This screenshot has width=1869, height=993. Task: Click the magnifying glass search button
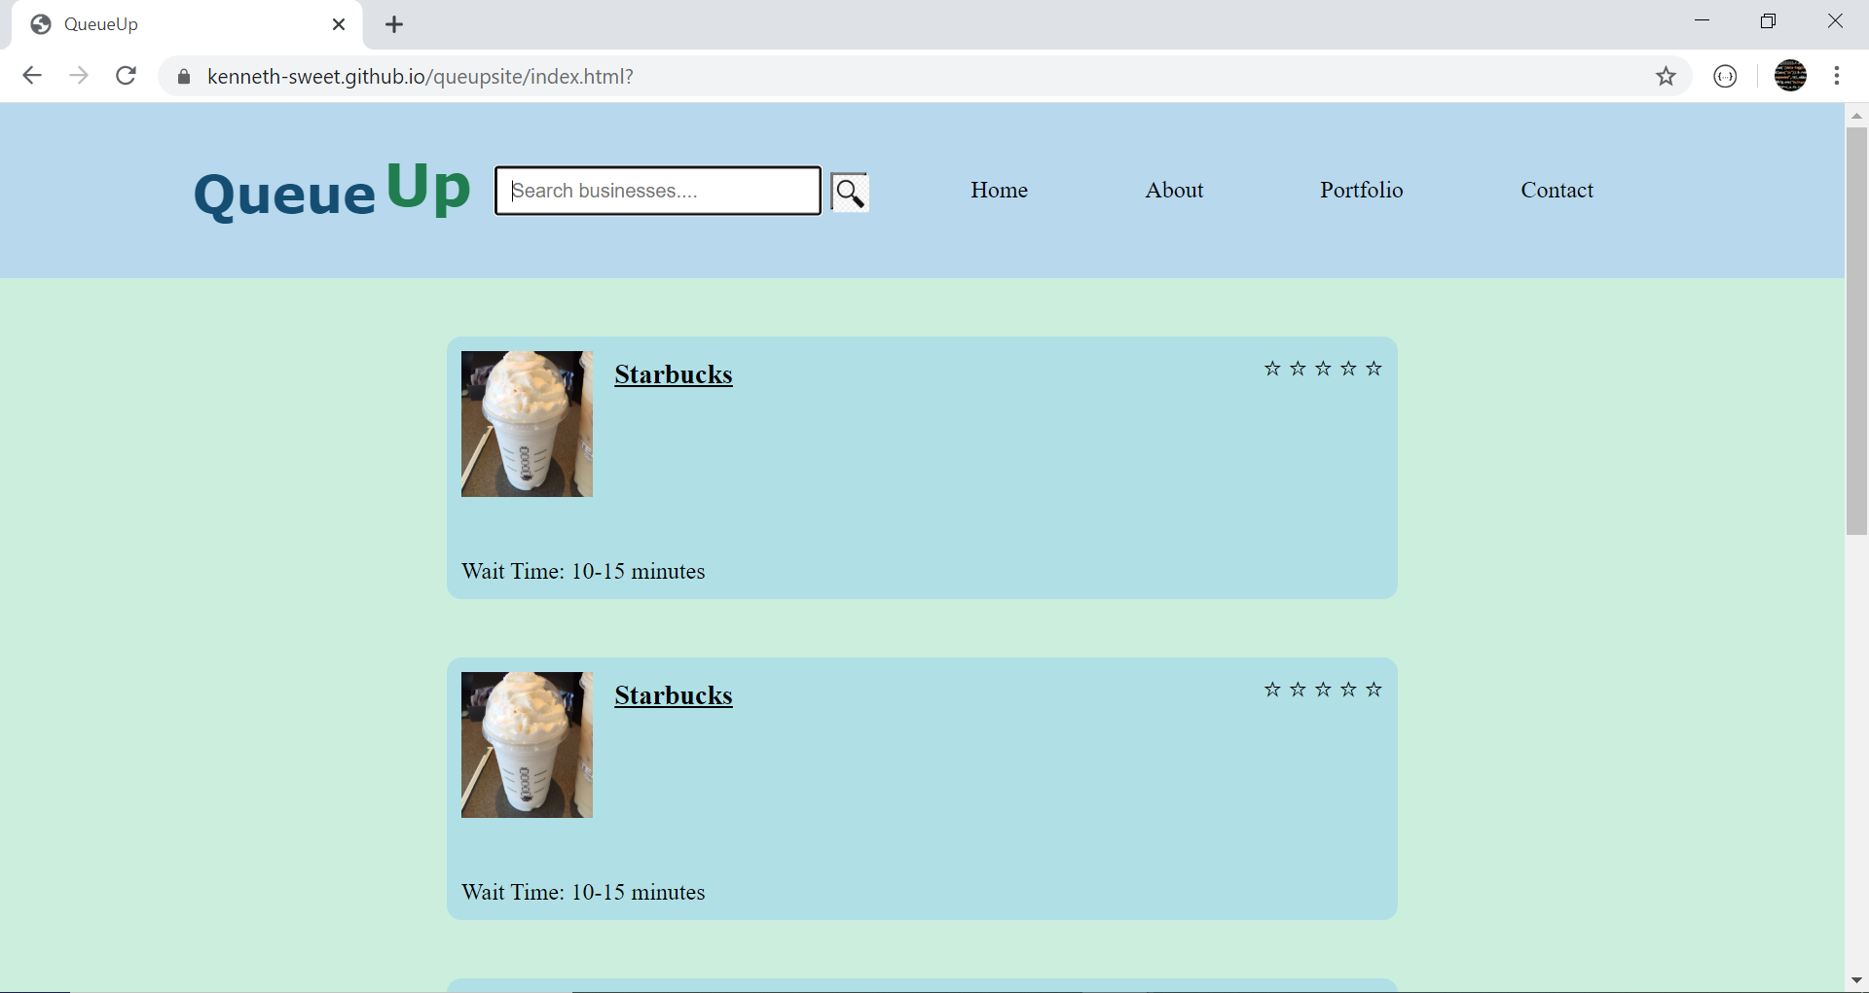tap(850, 192)
